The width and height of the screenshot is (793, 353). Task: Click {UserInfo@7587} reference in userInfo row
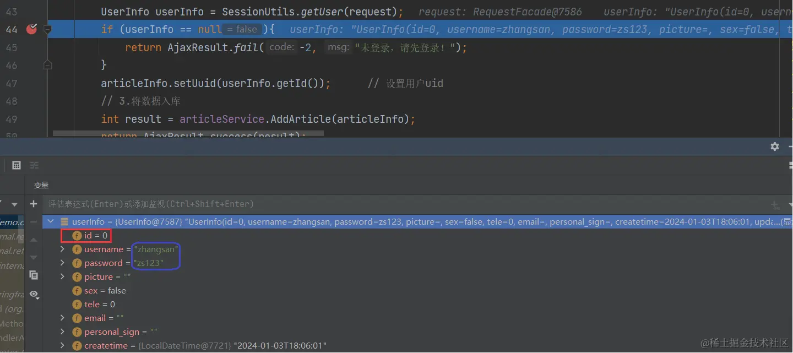pyautogui.click(x=148, y=222)
